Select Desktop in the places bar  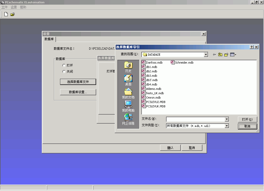[x=128, y=80]
